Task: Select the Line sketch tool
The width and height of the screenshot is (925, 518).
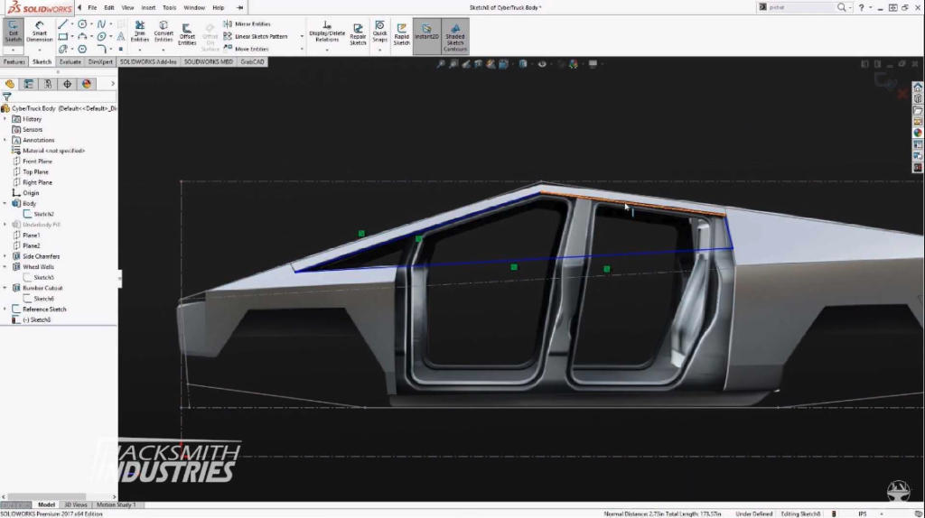Action: (x=62, y=24)
